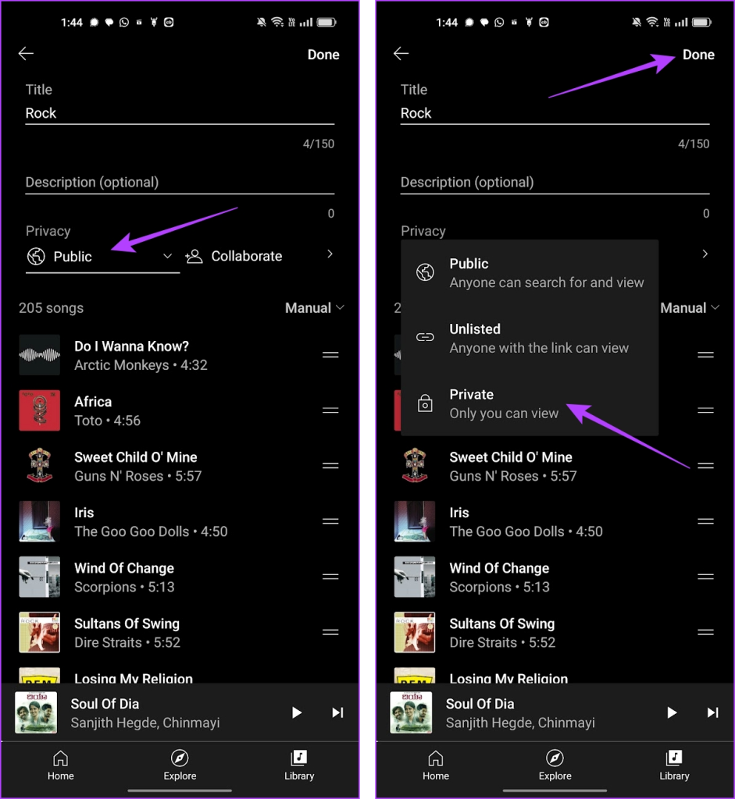Tap the Collaborate person-plus icon
The height and width of the screenshot is (799, 735).
coord(194,256)
